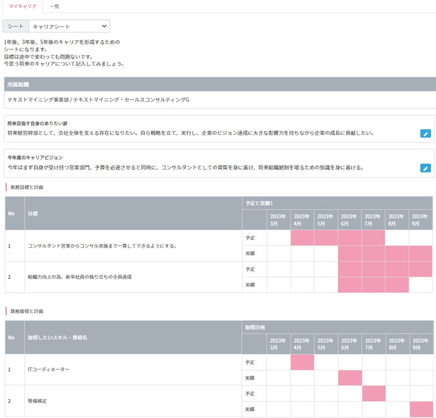Click the 取得計画 column header
The height and width of the screenshot is (418, 436).
(x=337, y=327)
